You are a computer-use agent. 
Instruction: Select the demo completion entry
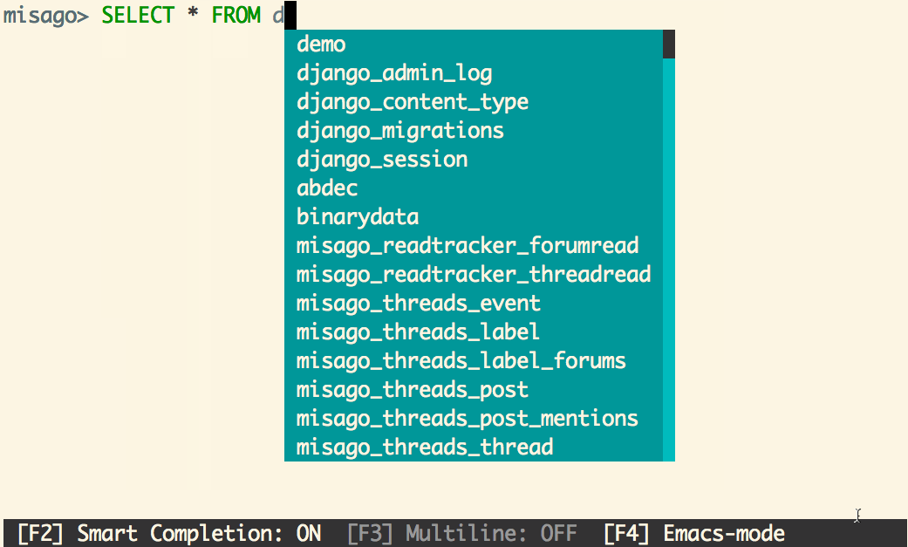pyautogui.click(x=474, y=44)
